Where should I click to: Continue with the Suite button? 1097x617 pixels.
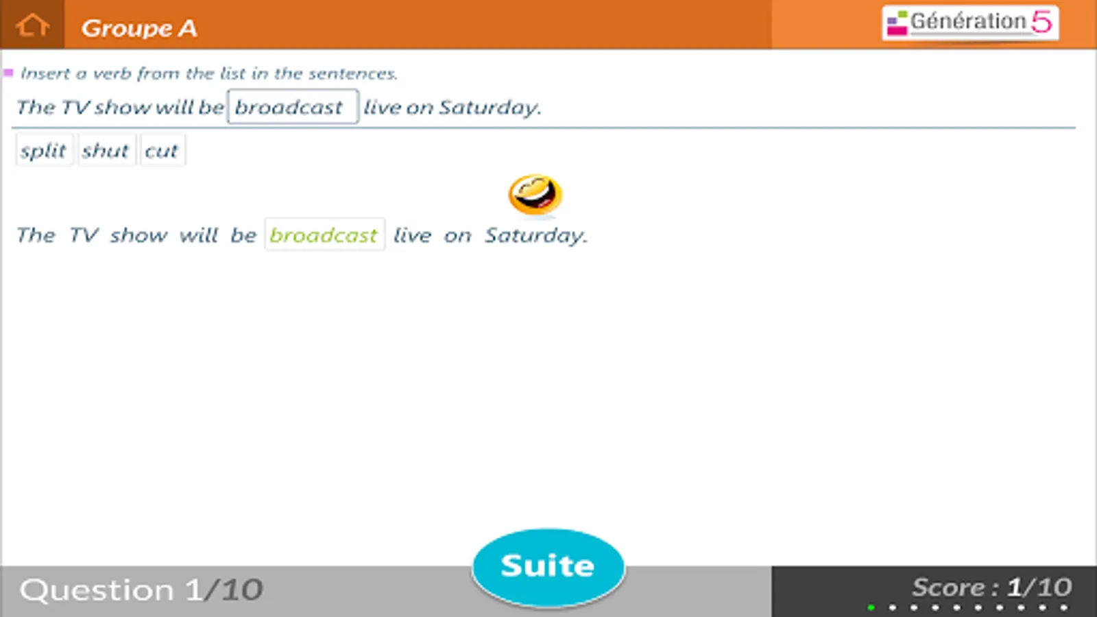point(548,566)
